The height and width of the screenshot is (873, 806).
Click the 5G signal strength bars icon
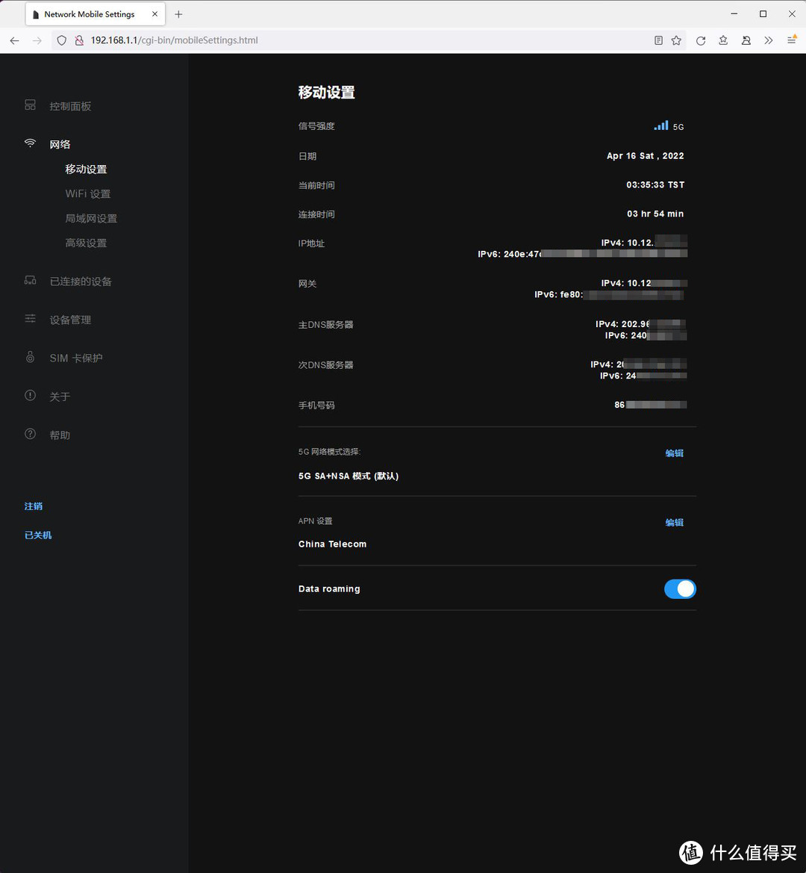point(660,125)
